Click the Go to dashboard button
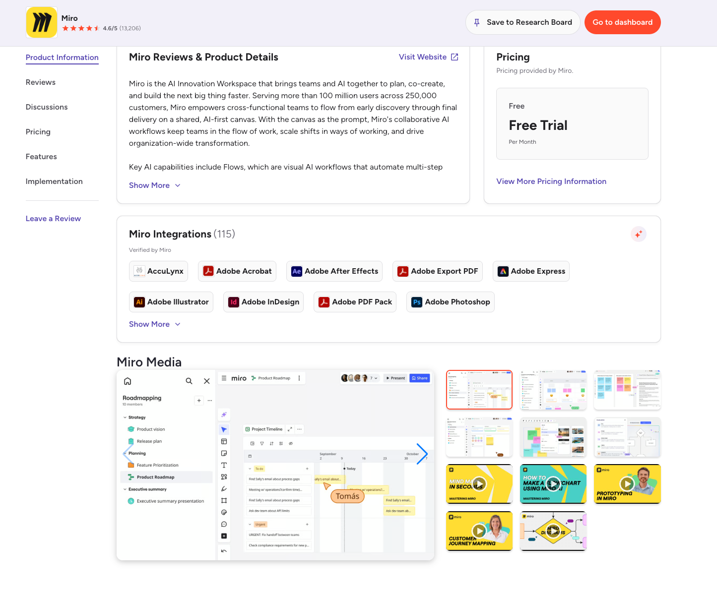Viewport: 717px width, 594px height. 623,22
